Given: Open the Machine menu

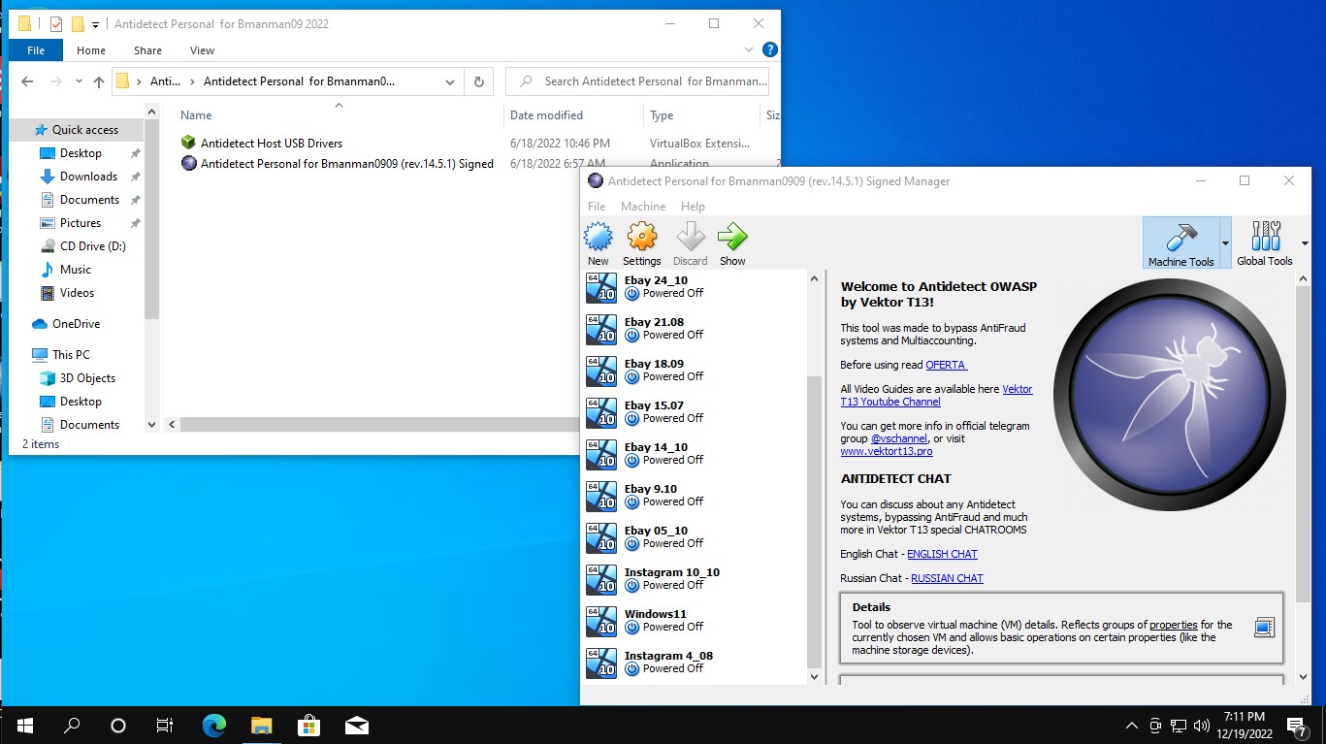Looking at the screenshot, I should tap(643, 206).
